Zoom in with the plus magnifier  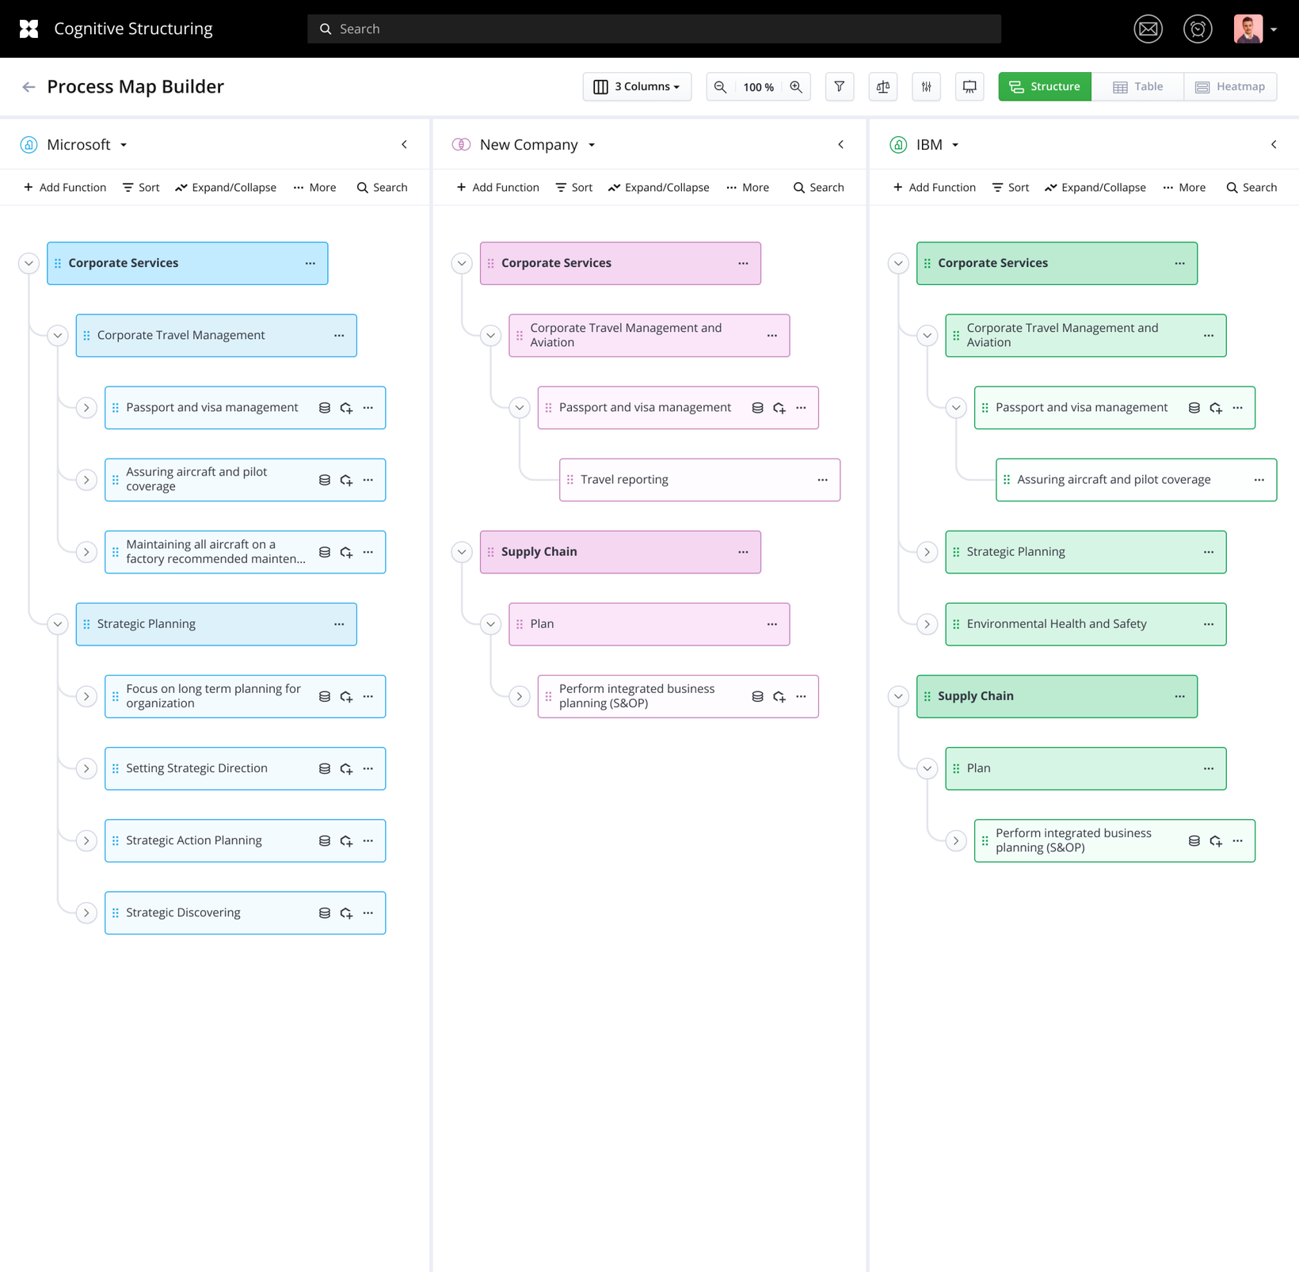[796, 87]
